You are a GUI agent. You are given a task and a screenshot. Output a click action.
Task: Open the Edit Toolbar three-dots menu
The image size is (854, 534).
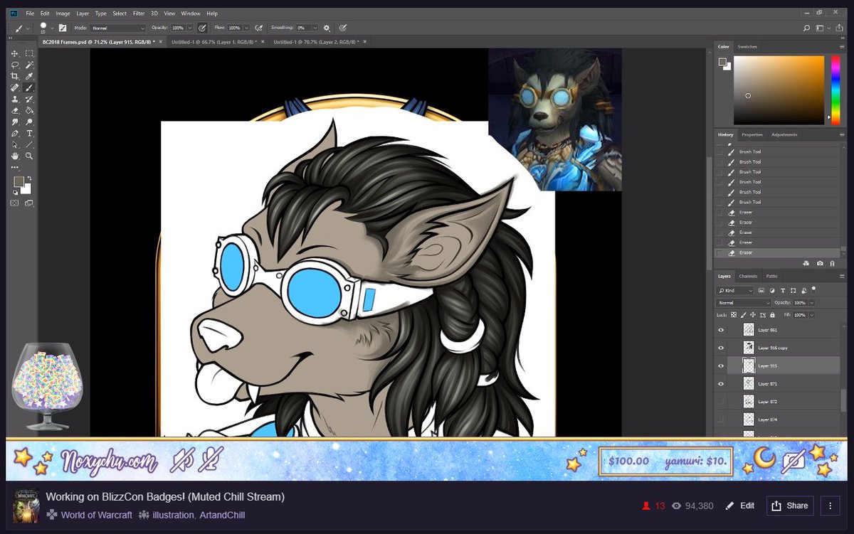point(15,167)
